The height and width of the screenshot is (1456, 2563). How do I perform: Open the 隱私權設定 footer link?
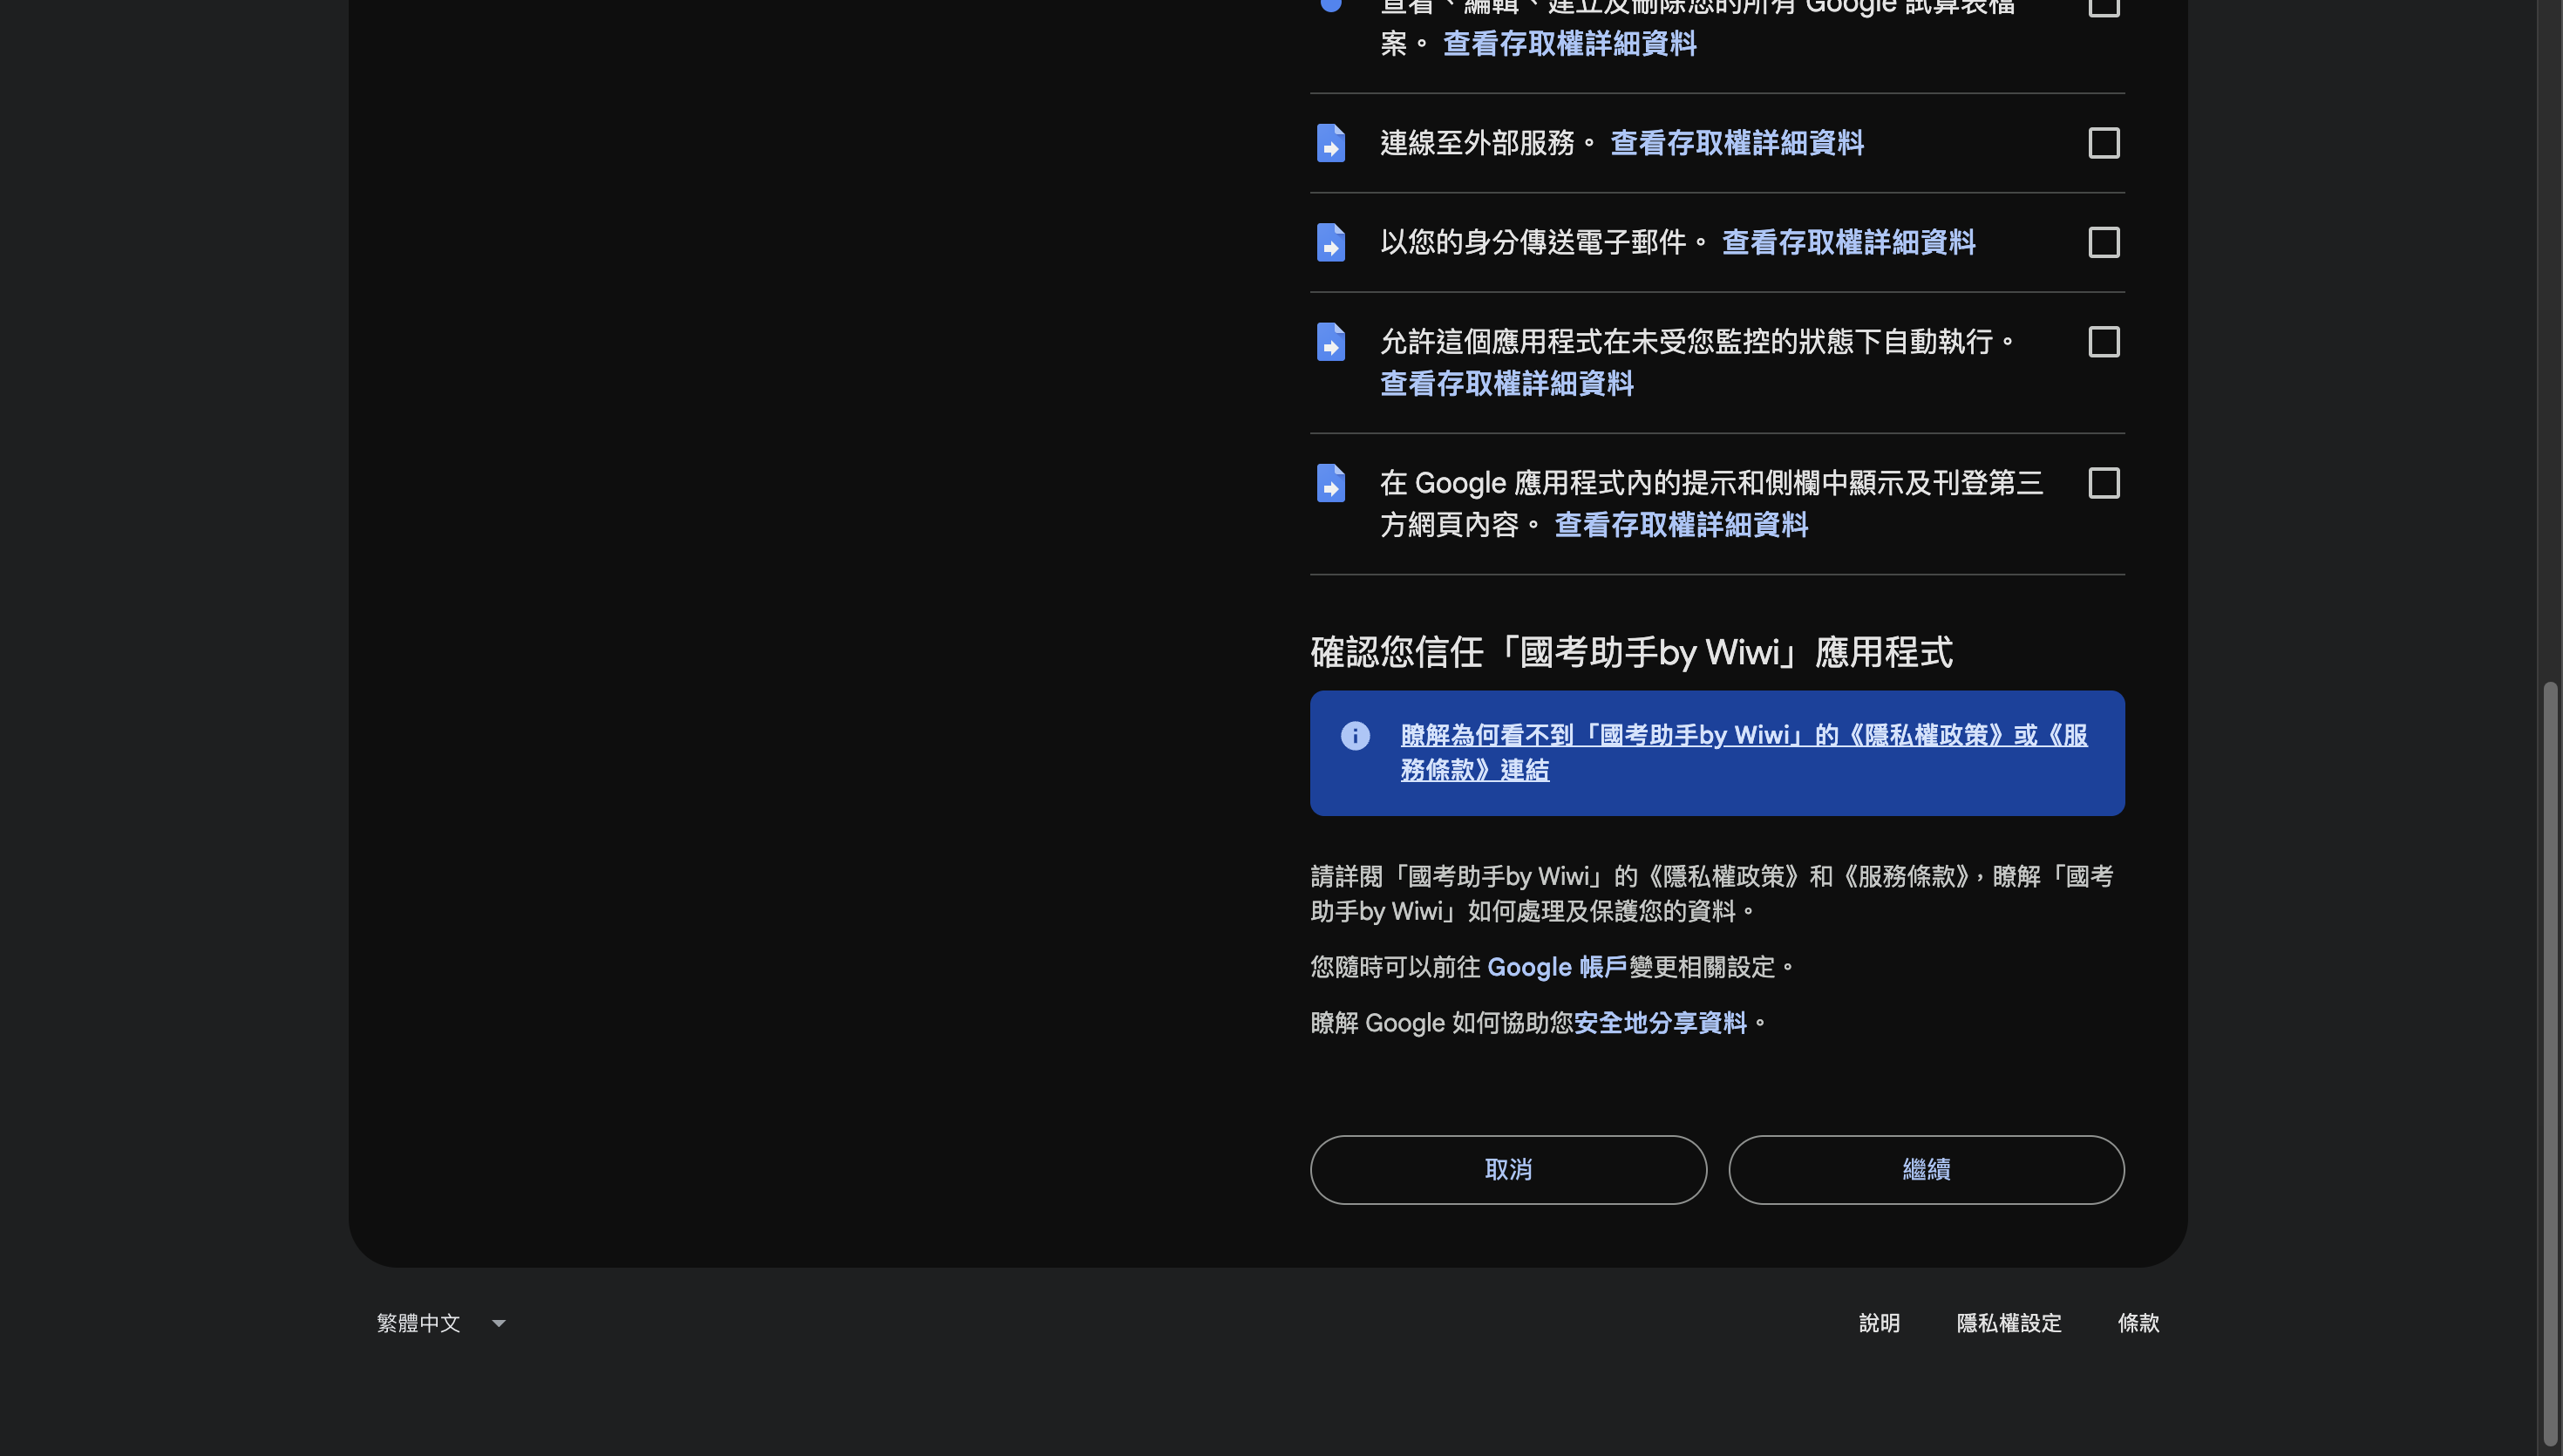(x=2009, y=1323)
